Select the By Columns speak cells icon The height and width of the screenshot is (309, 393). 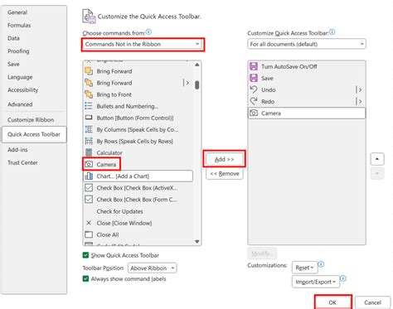[89, 129]
